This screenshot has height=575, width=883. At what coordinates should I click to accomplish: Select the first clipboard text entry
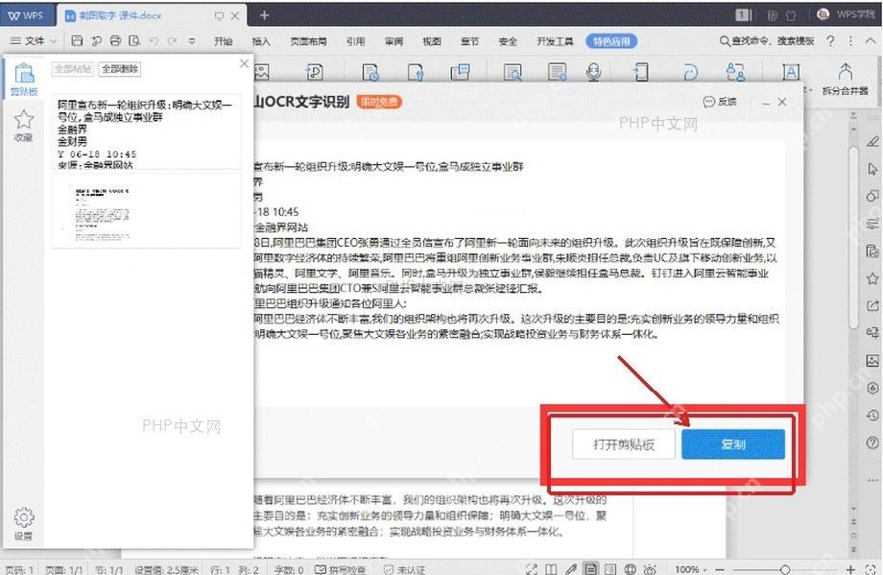[147, 132]
